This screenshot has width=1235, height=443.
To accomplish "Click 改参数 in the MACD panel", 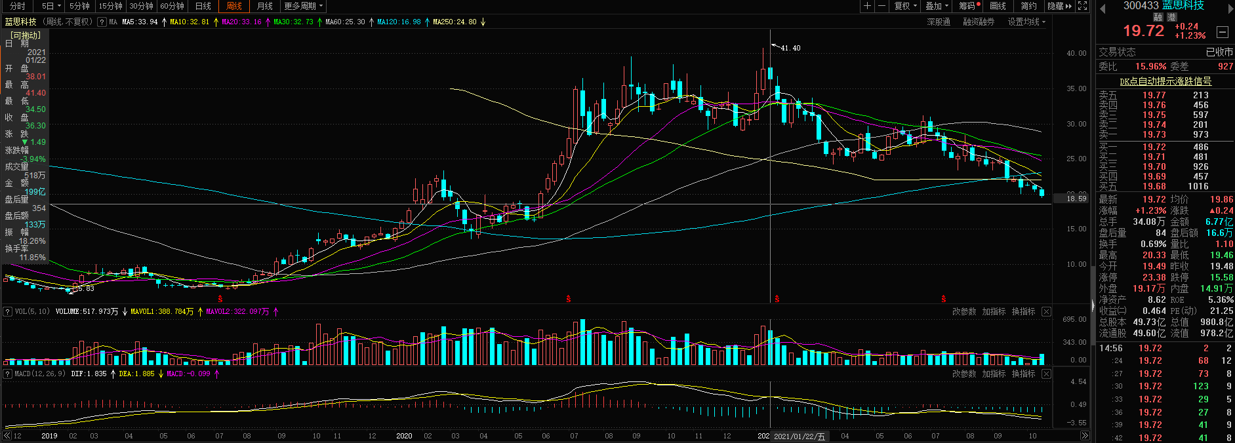I will 964,374.
